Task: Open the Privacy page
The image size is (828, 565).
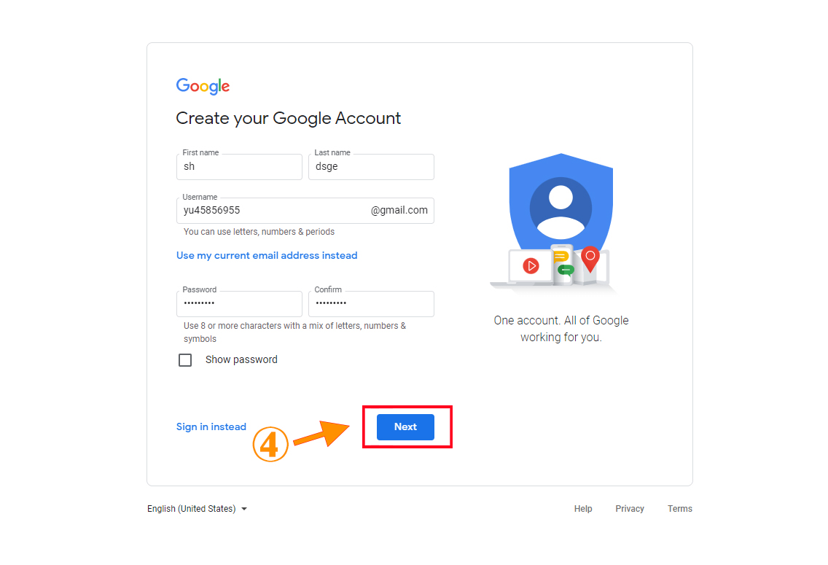Action: coord(629,508)
